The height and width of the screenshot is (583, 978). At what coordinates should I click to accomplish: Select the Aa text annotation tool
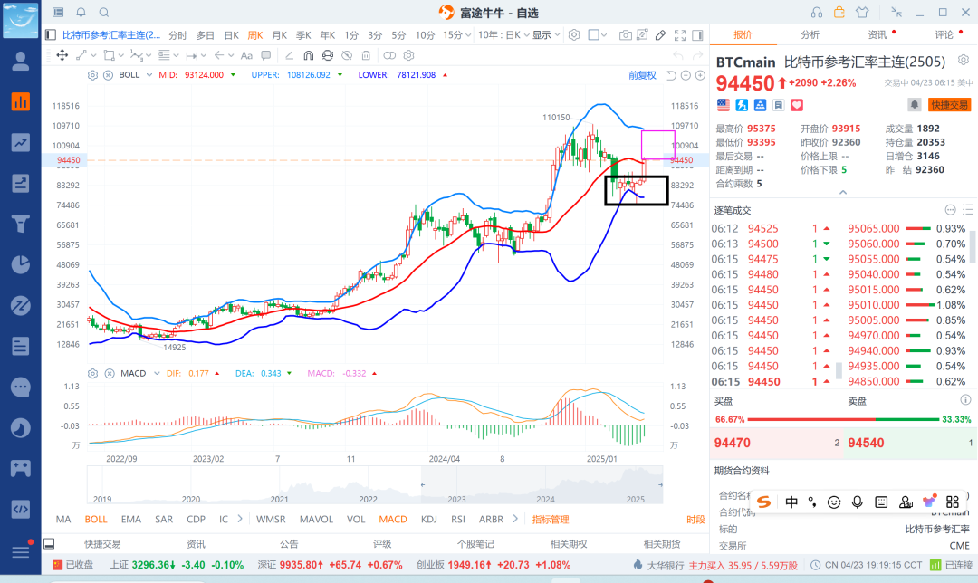click(246, 55)
